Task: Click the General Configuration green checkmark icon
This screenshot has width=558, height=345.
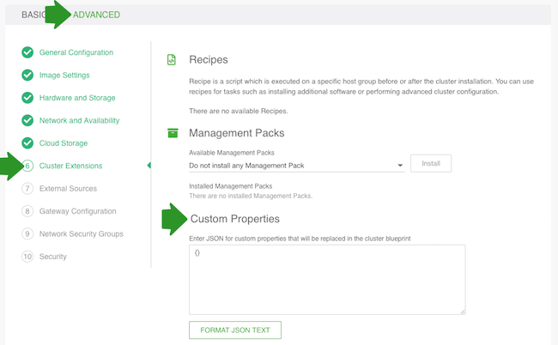Action: 27,53
